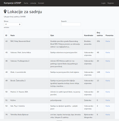The image size is (119, 121).
Task: Go to Lokacije in the navigation bar
Action: (33, 3)
